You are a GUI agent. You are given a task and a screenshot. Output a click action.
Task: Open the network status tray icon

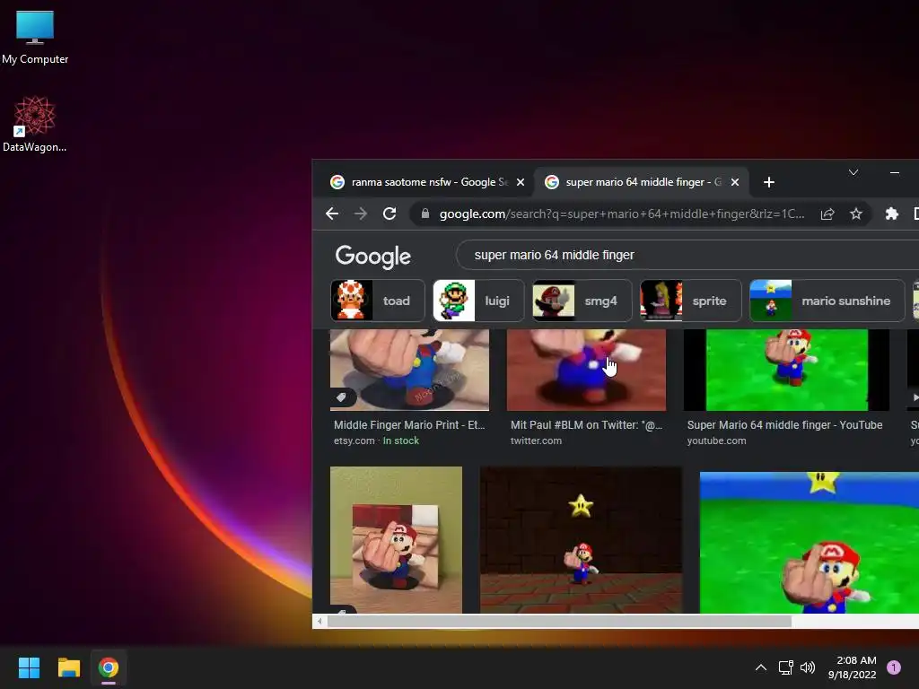785,667
